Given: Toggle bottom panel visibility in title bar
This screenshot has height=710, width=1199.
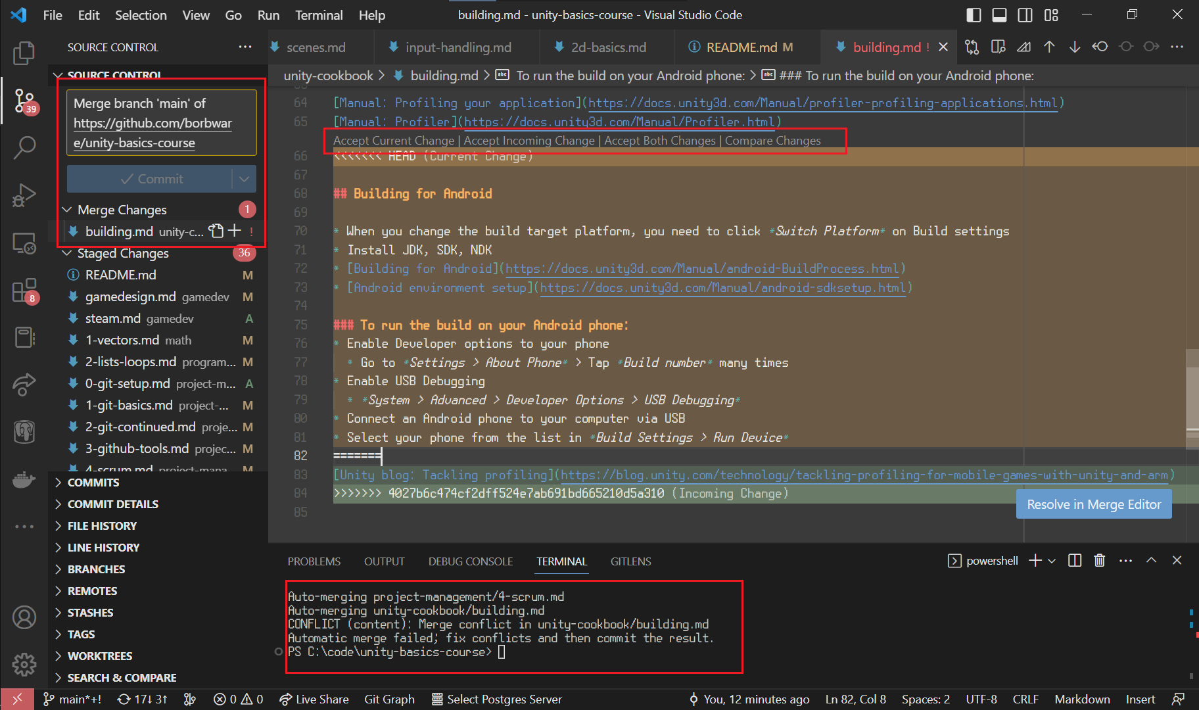Looking at the screenshot, I should [x=999, y=15].
